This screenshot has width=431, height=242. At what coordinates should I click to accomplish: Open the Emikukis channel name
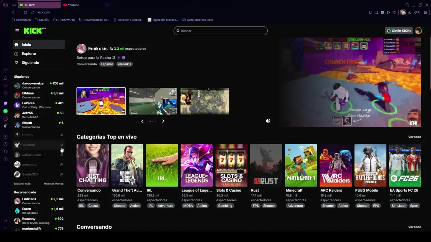click(98, 49)
